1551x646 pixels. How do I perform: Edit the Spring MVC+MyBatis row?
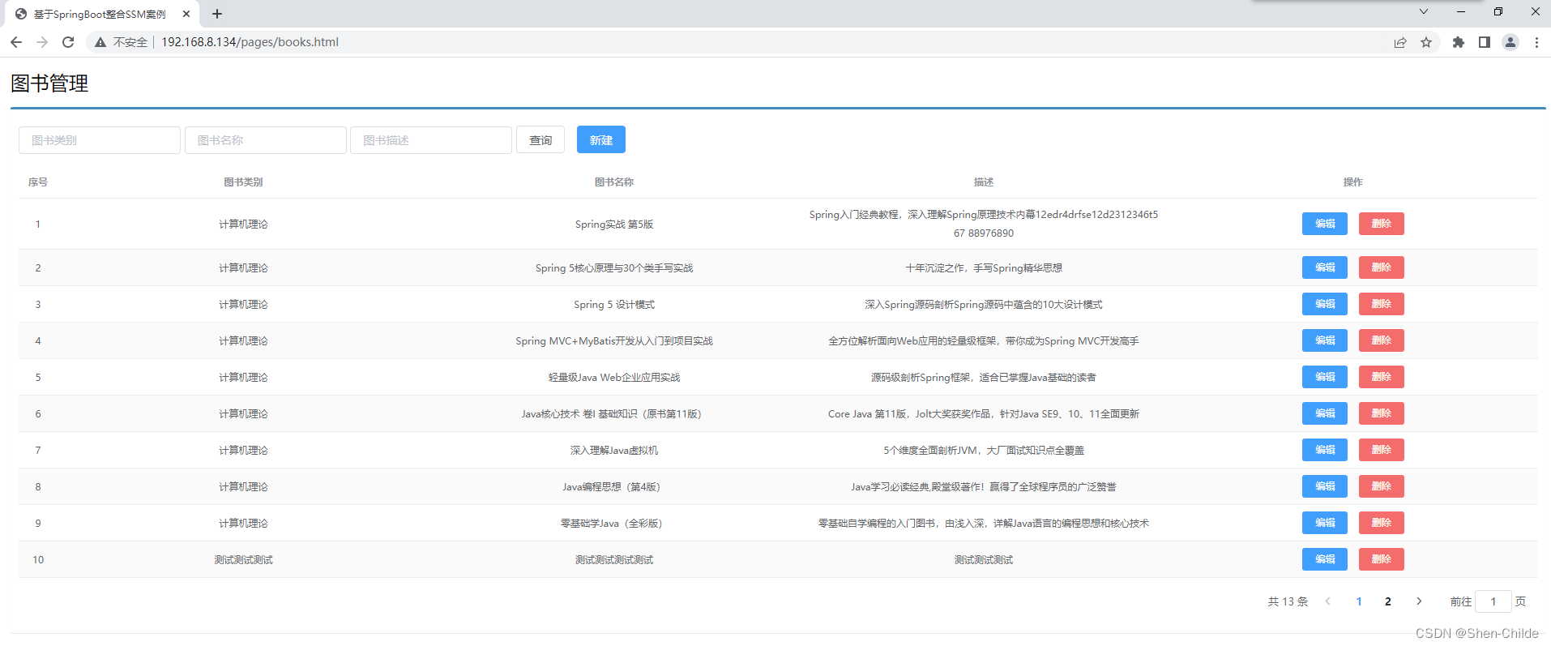1325,340
